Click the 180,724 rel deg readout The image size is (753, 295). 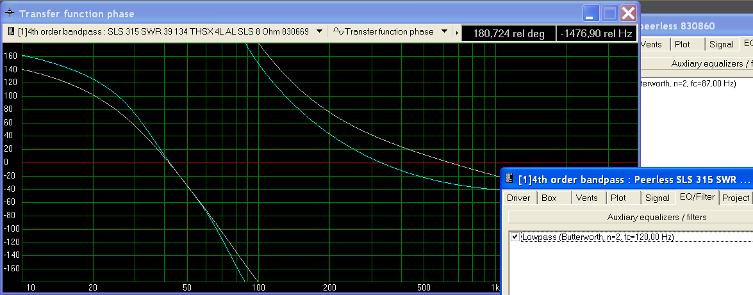pos(508,33)
